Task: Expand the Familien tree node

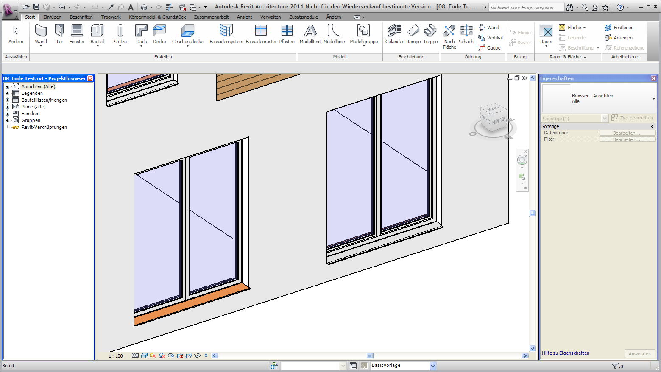Action: point(7,113)
